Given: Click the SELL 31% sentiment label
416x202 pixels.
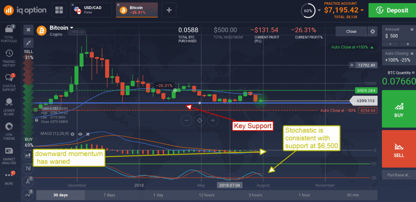Looking at the screenshot, I should [29, 54].
